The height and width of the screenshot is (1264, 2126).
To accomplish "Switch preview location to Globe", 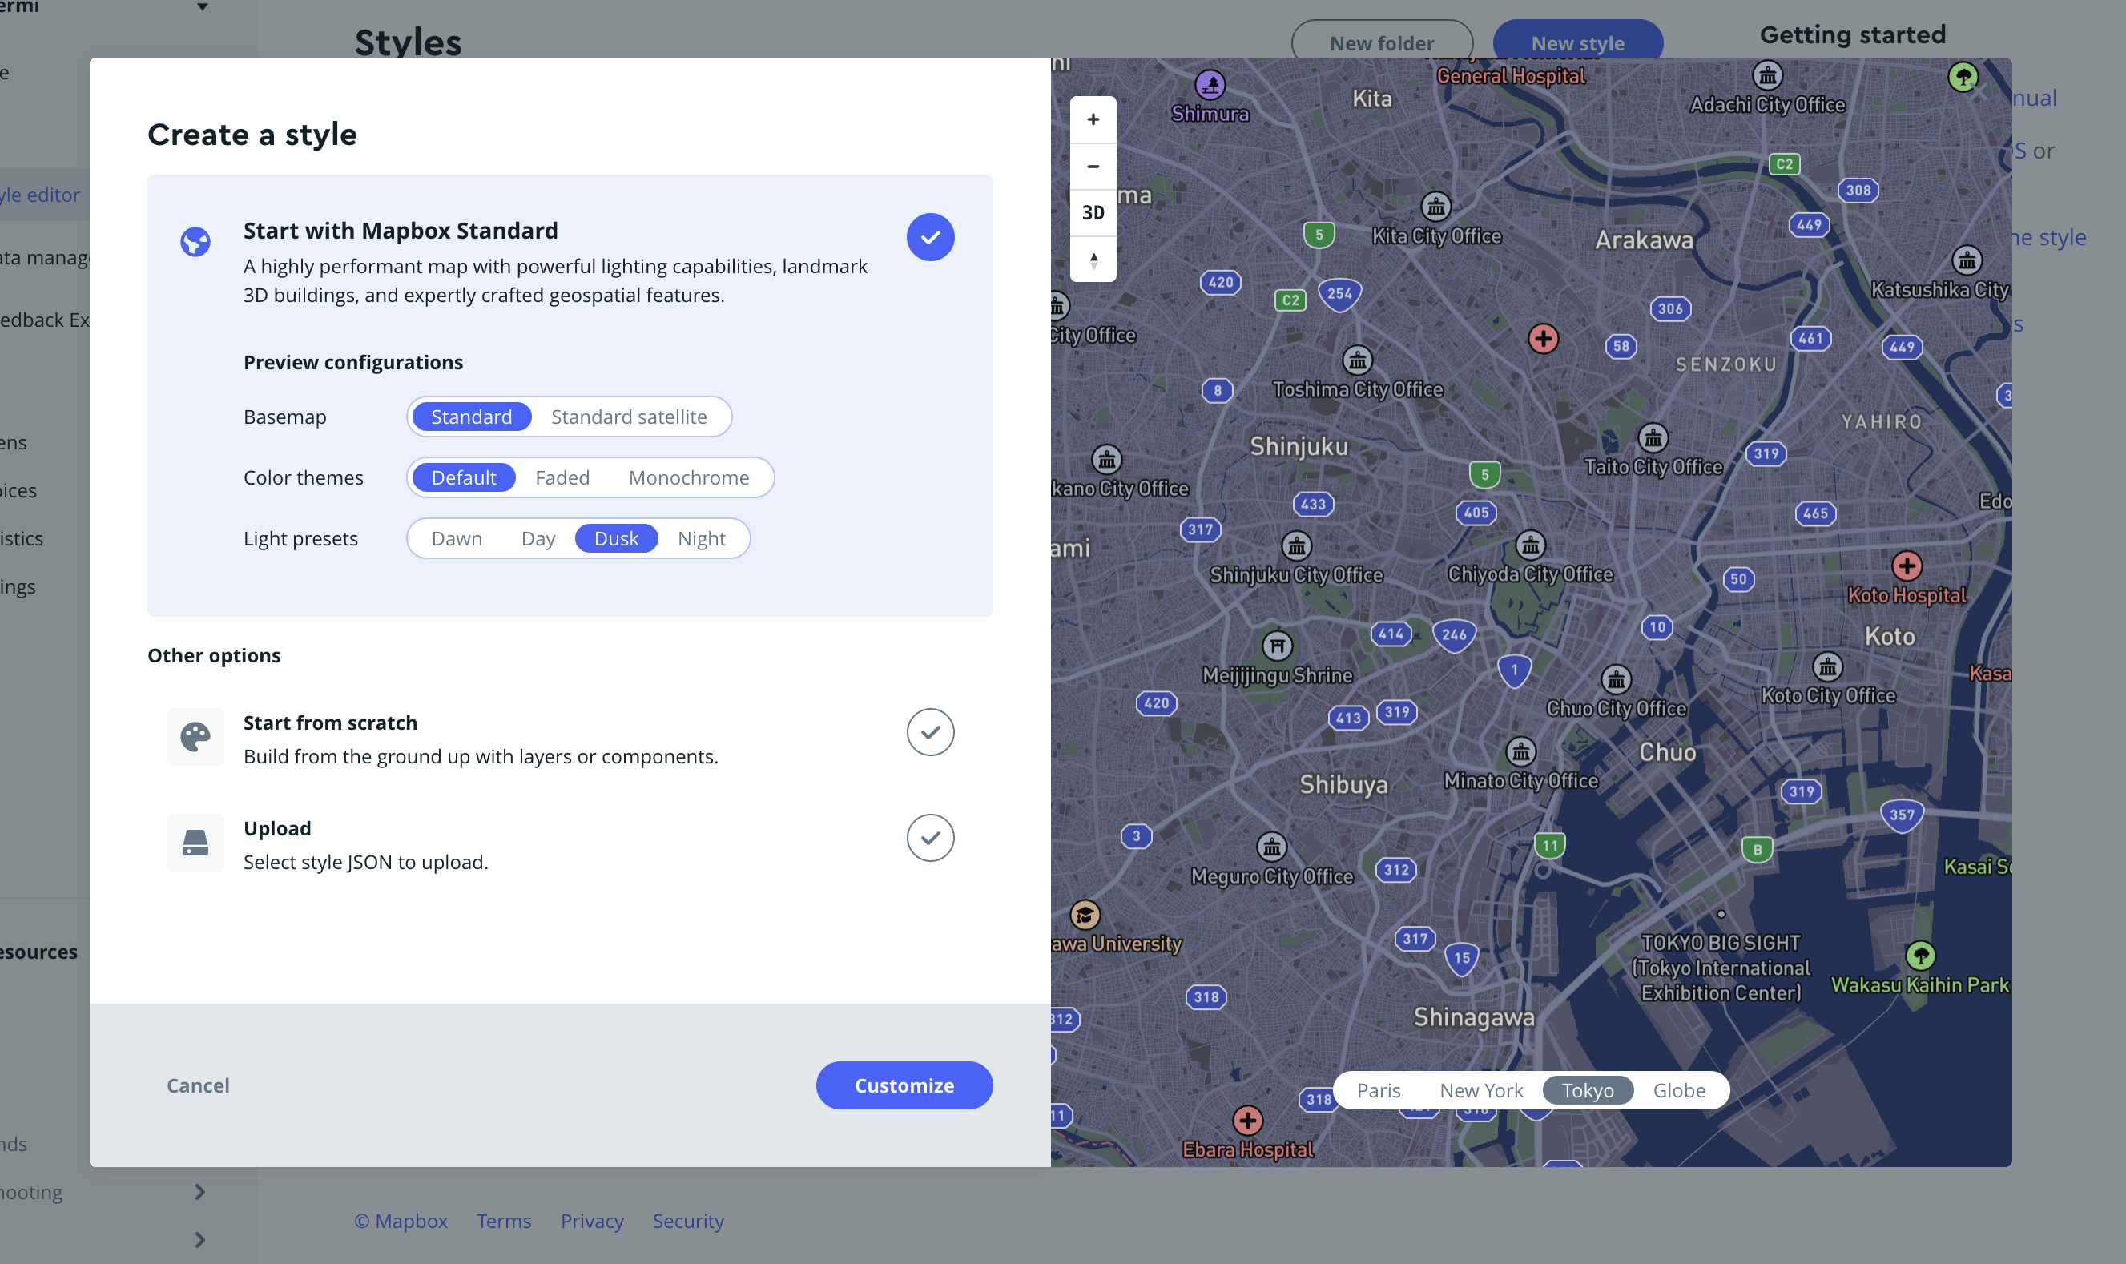I will [x=1679, y=1090].
